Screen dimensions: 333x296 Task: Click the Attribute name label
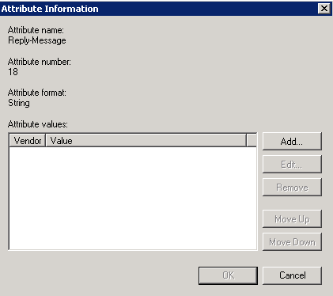(36, 30)
